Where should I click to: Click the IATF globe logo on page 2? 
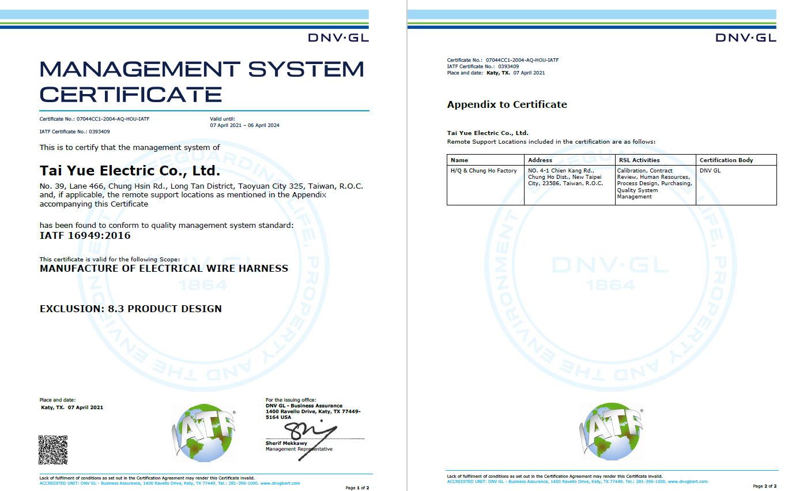point(612,432)
